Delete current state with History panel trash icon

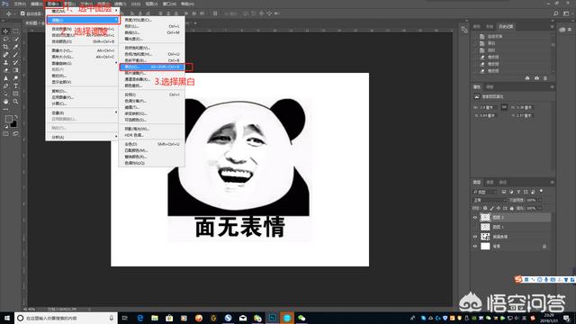click(x=545, y=78)
